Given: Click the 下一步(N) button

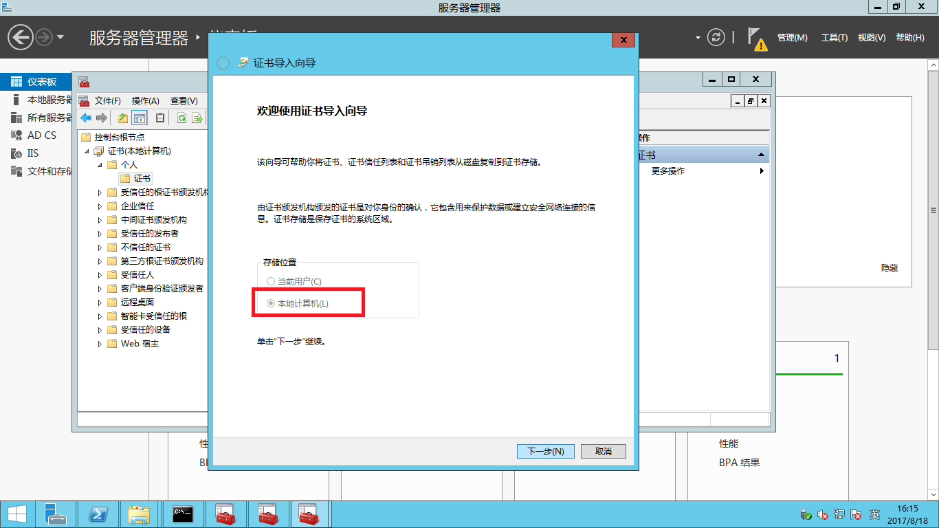Looking at the screenshot, I should tap(545, 452).
